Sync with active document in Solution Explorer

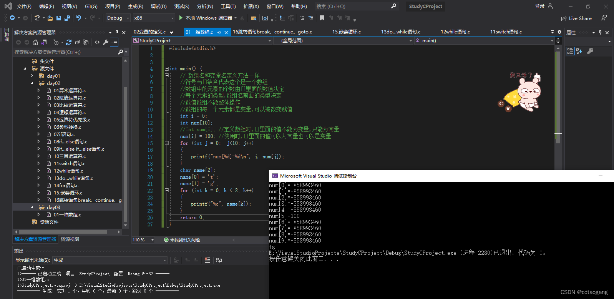pos(69,42)
